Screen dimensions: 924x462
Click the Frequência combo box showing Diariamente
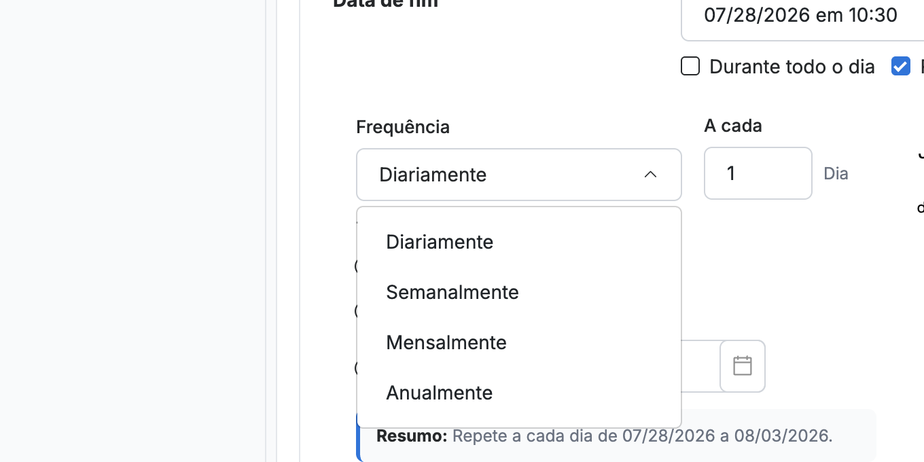[519, 175]
